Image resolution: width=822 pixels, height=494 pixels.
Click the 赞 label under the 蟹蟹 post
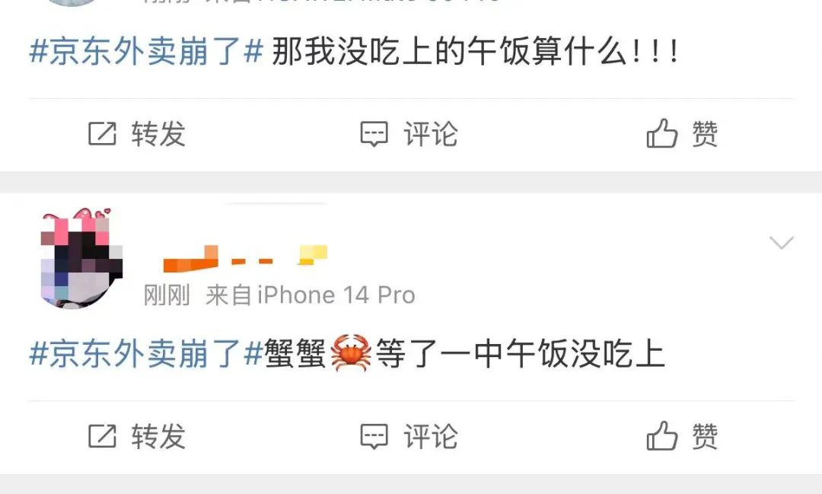tap(705, 436)
